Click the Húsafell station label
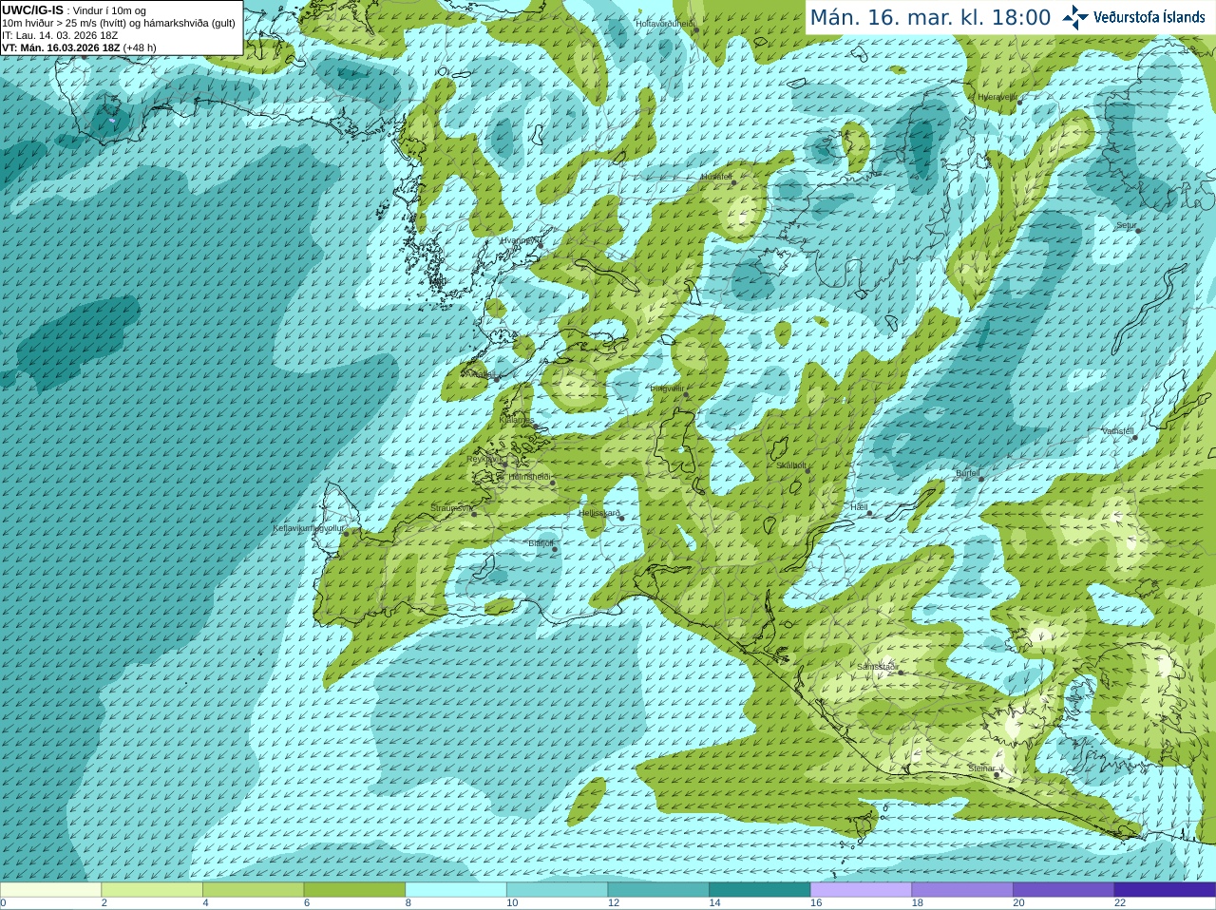 click(x=716, y=177)
